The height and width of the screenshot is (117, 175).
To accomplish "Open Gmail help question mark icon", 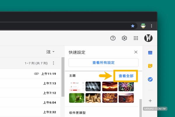I will click(113, 38).
